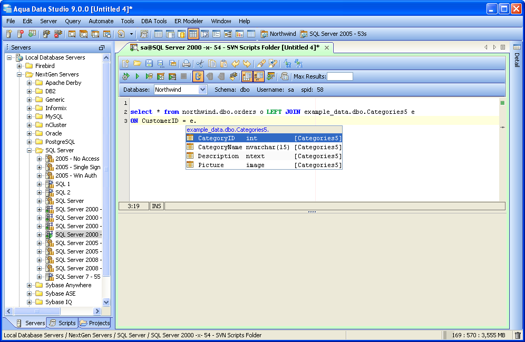Click the Max Results input field
The height and width of the screenshot is (342, 525).
[x=340, y=76]
